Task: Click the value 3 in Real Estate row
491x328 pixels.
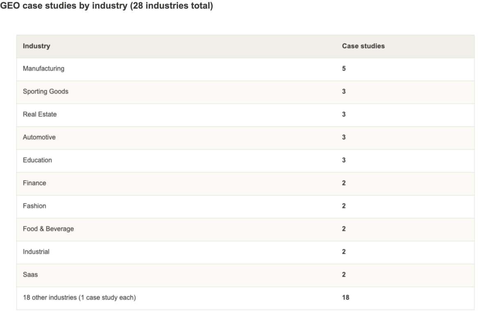Action: pos(344,115)
